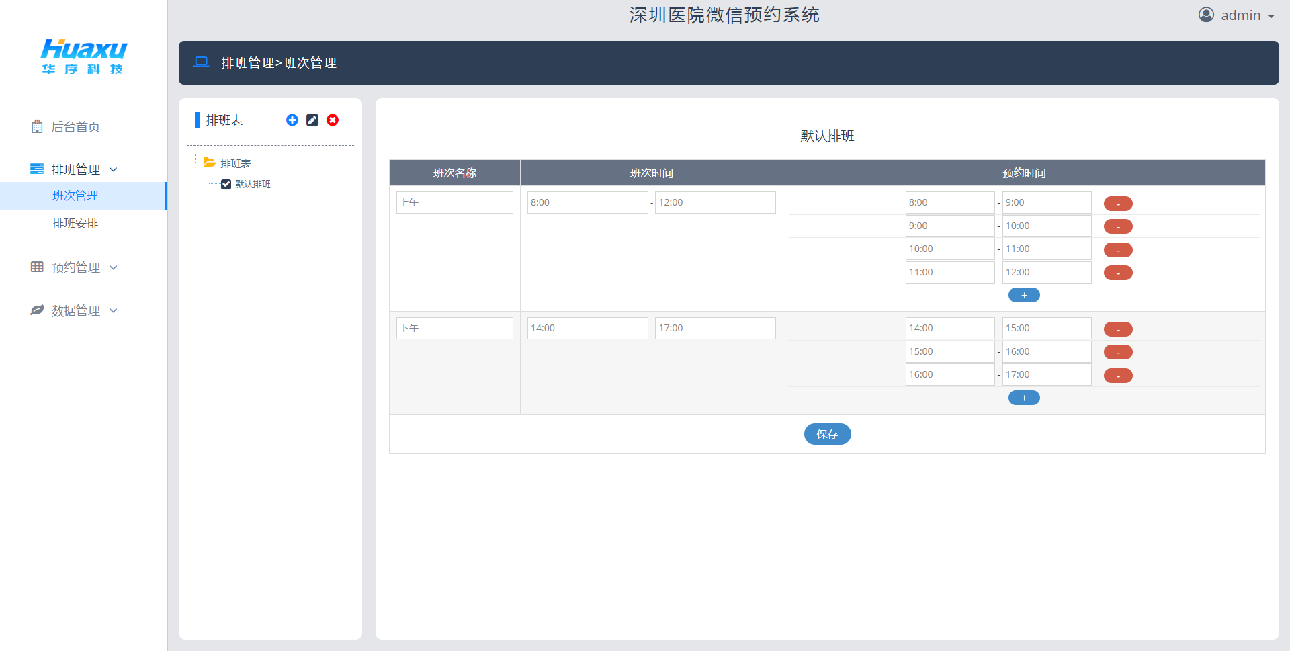Viewport: 1290px width, 651px height.
Task: Go to 后台首页
Action: (x=75, y=127)
